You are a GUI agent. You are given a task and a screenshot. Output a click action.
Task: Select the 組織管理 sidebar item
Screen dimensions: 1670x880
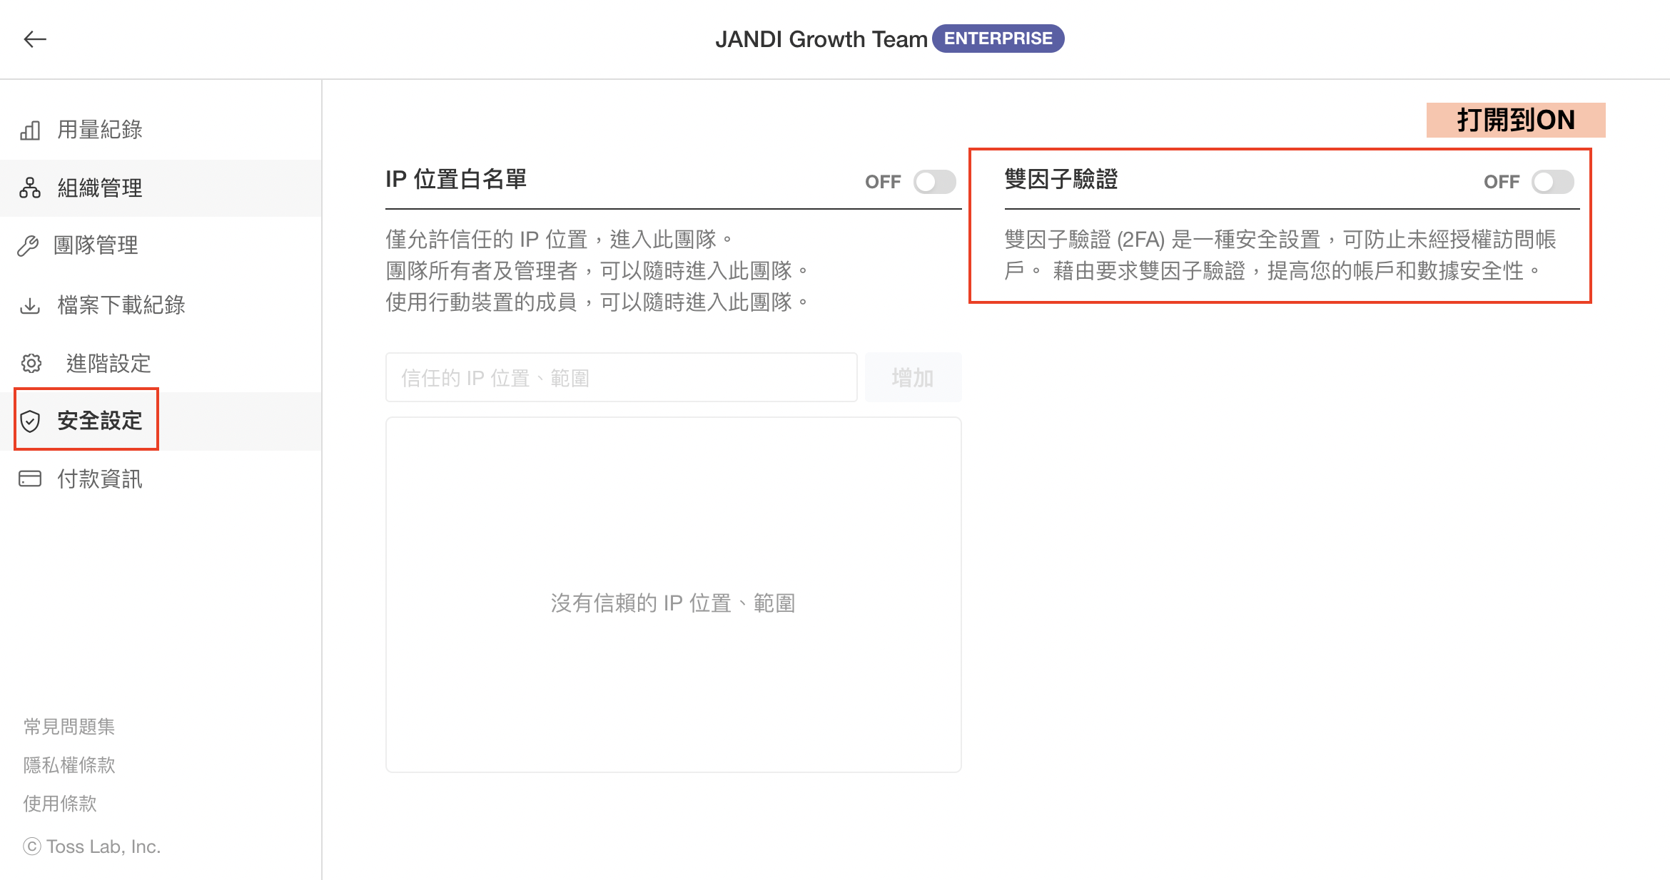click(x=100, y=188)
